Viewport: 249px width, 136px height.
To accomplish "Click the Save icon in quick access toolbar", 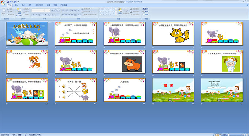I will (x=8, y=1).
